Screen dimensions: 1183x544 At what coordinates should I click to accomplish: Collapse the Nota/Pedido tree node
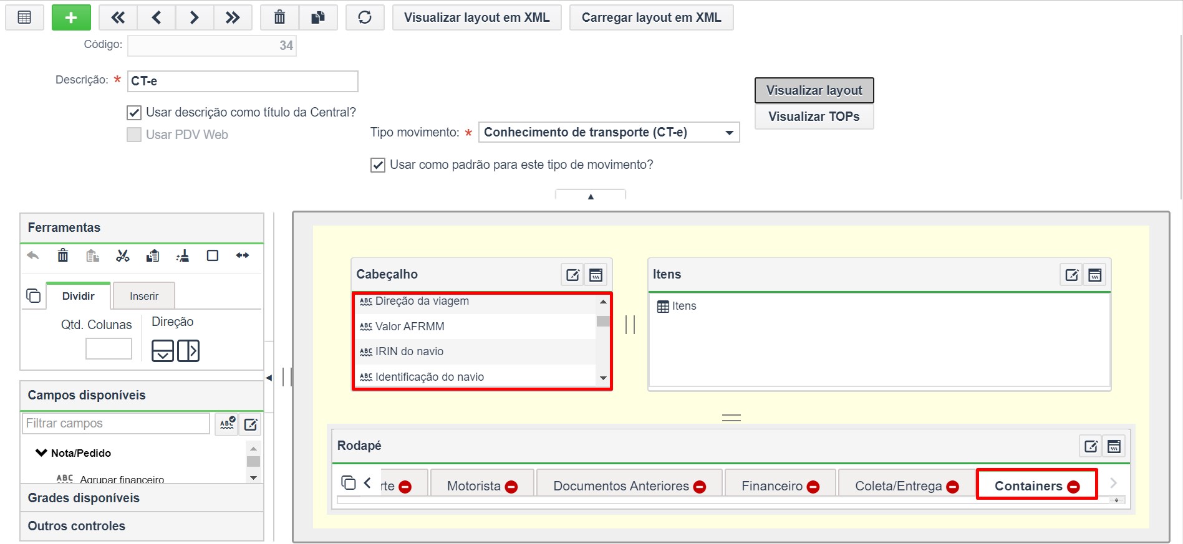click(41, 453)
